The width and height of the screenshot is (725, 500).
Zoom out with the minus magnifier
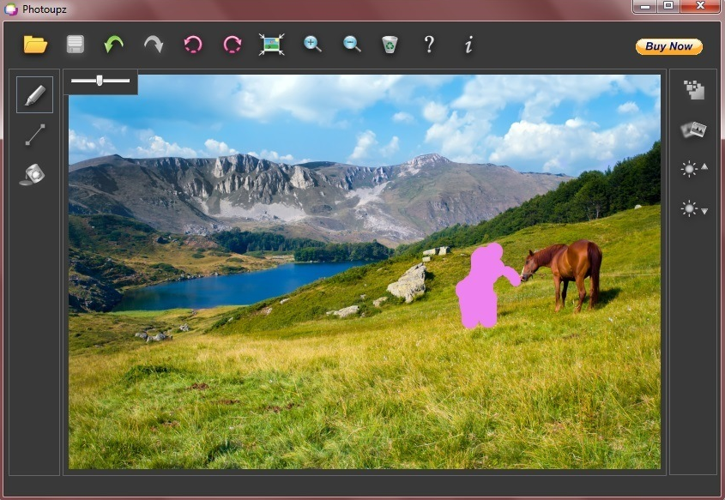click(352, 45)
